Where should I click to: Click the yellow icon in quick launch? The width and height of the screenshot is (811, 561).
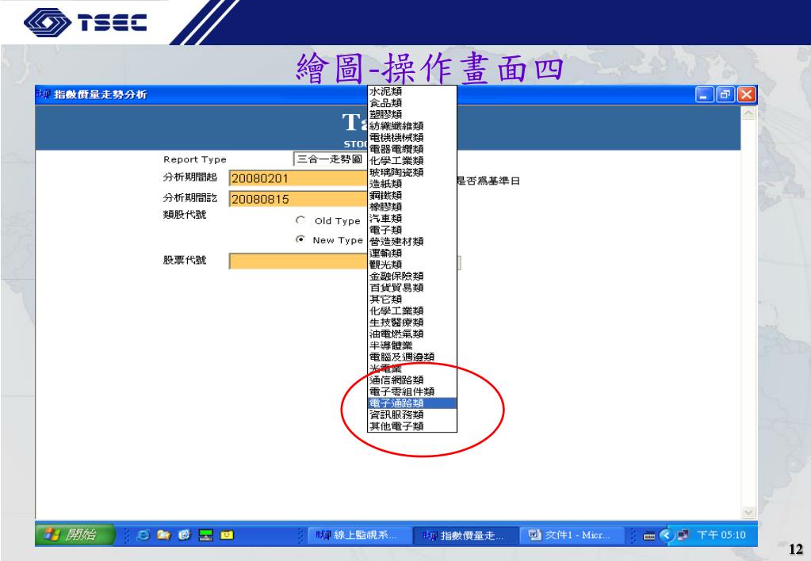(x=227, y=535)
